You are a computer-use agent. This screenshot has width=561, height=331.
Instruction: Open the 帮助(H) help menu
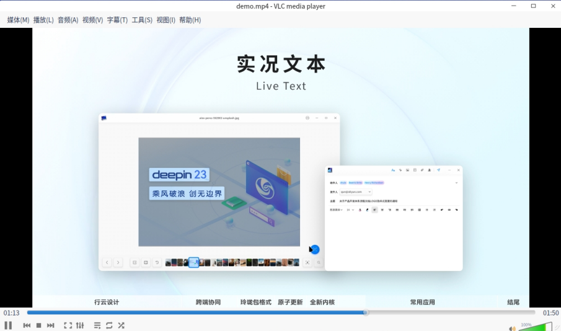click(x=190, y=20)
